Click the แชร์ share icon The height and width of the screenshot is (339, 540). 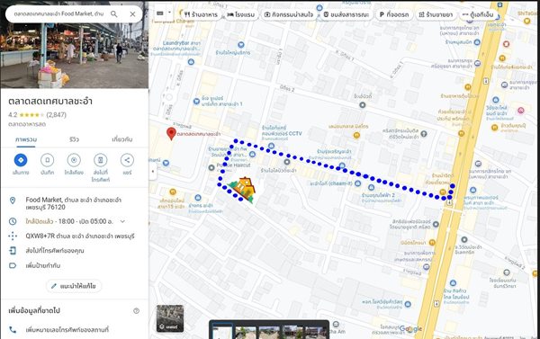click(x=127, y=160)
